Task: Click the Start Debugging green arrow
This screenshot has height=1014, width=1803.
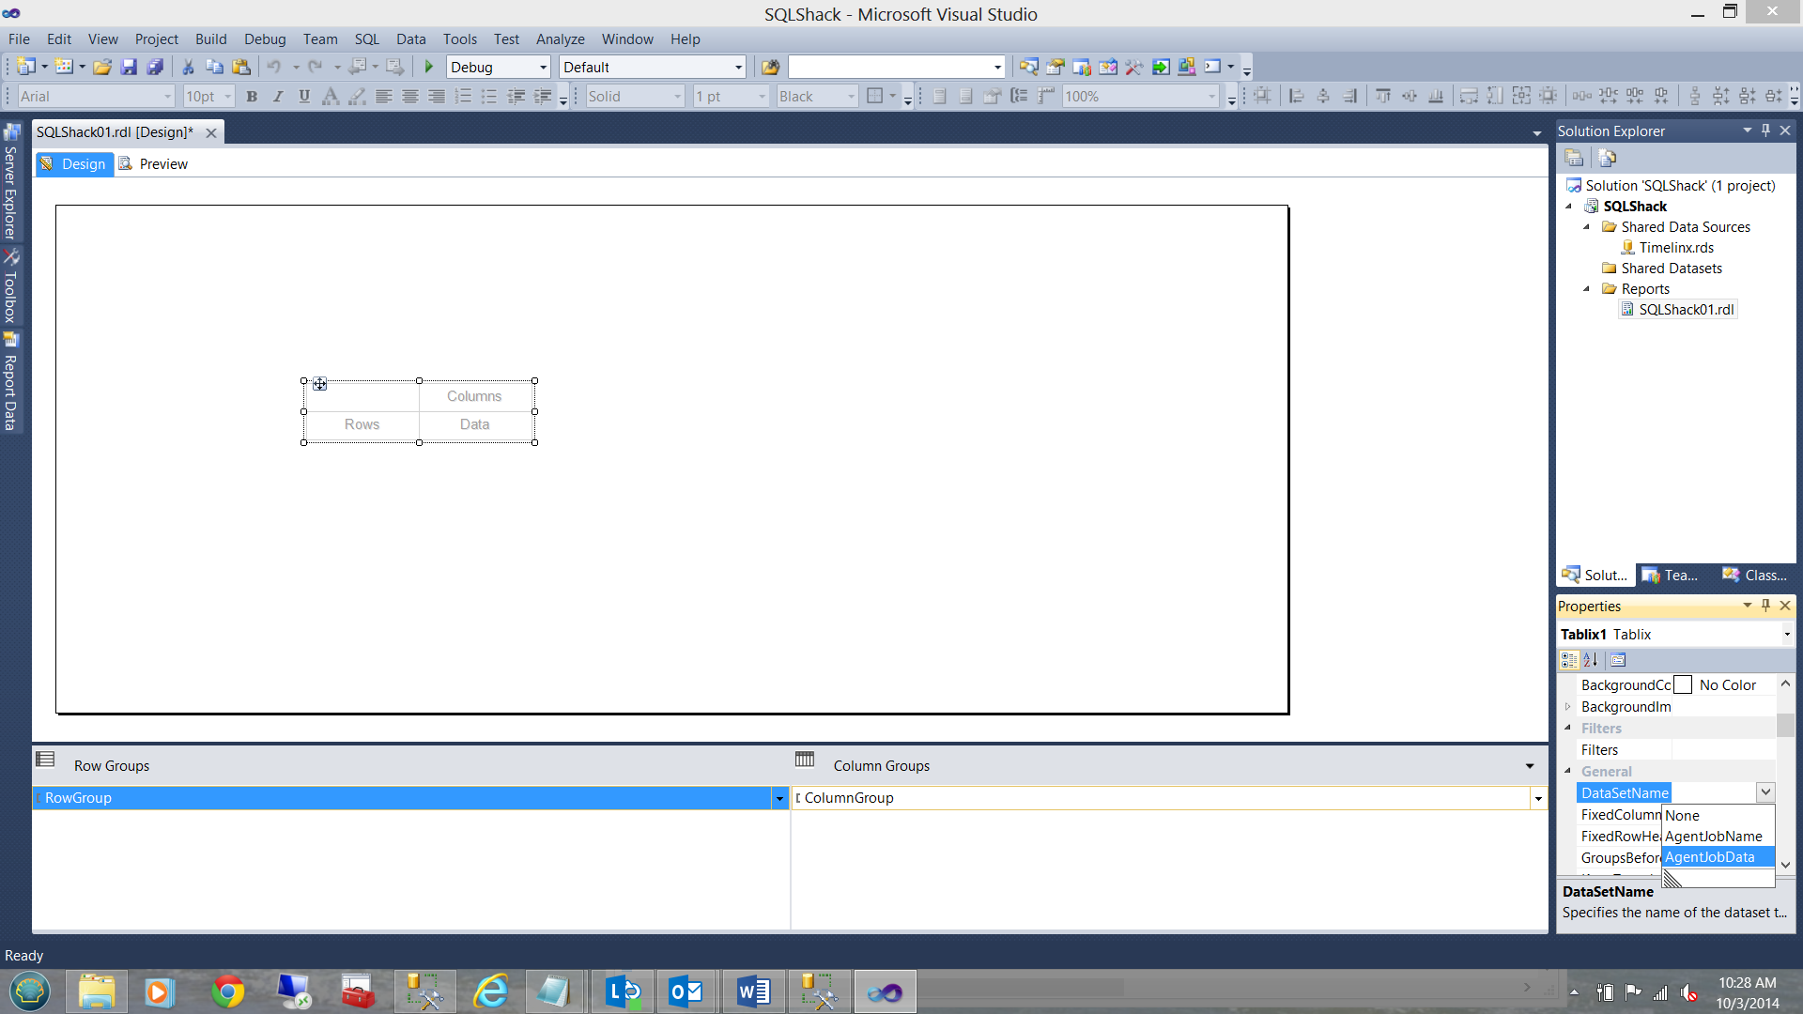Action: click(x=429, y=67)
